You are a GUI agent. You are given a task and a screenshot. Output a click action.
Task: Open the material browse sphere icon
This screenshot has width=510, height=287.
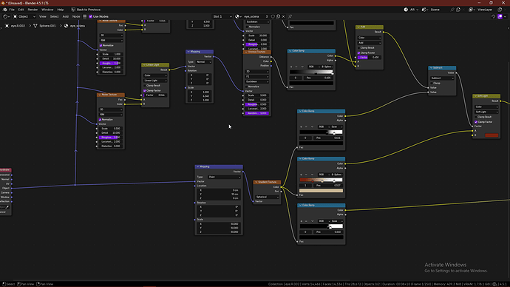point(237,16)
